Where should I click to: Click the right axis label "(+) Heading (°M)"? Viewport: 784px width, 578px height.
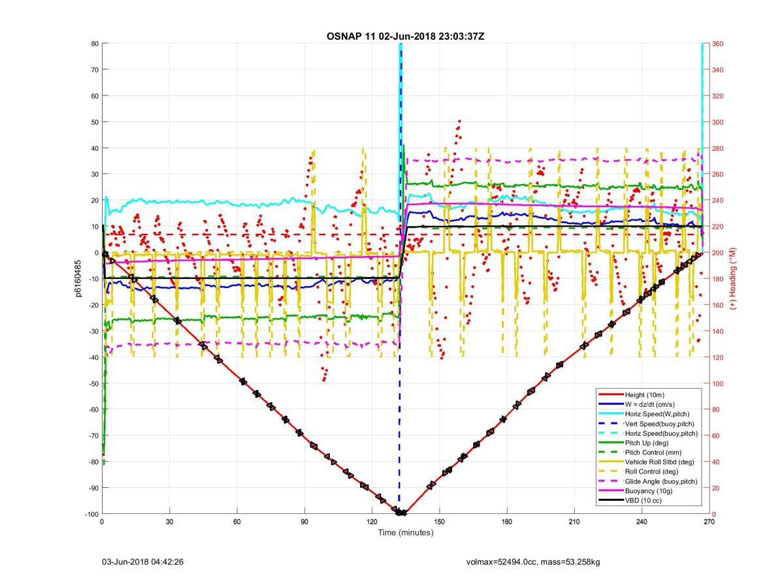[x=733, y=278]
